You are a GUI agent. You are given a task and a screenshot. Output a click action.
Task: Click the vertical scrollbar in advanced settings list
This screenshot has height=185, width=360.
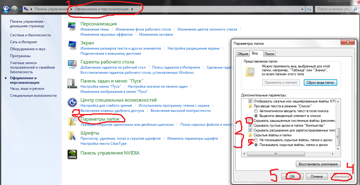[x=338, y=137]
